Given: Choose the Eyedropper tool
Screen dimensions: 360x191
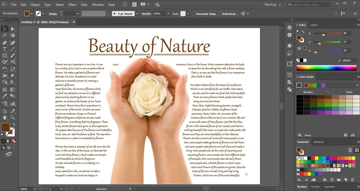Looking at the screenshot, I should click(5, 96).
